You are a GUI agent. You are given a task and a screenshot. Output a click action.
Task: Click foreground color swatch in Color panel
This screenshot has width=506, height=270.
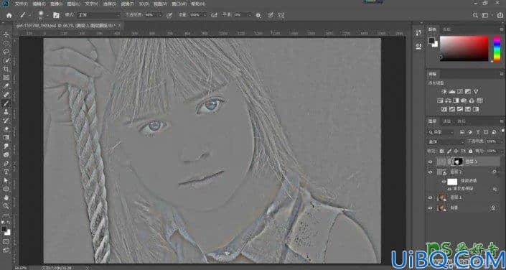pos(431,41)
